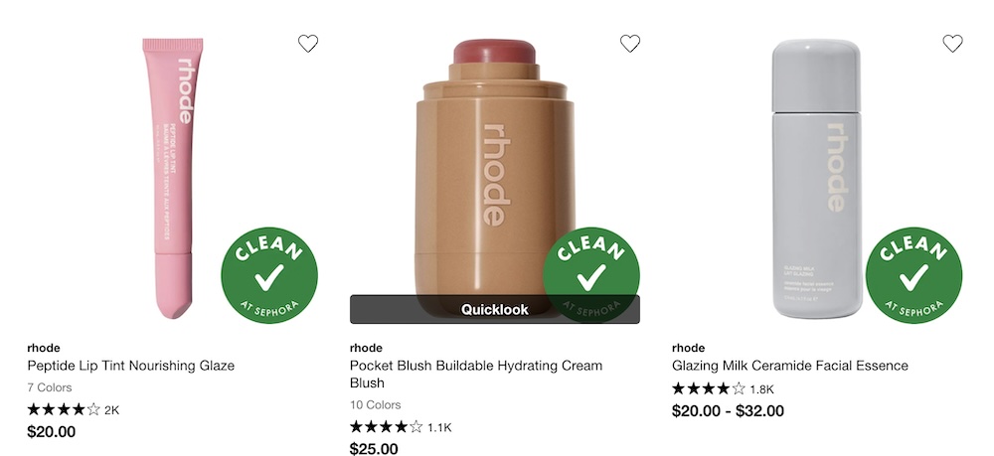Open Quicklook for Pocket Blush
The width and height of the screenshot is (994, 456).
point(494,309)
